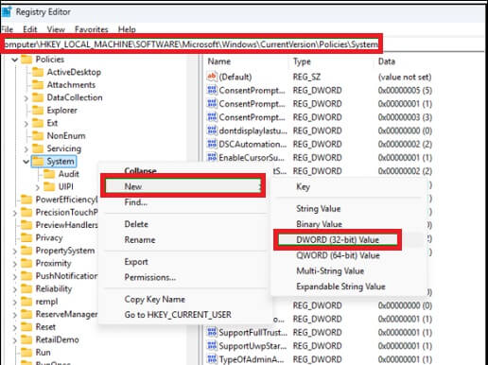488x365 pixels.
Task: Choose Binary Value in the submenu
Action: pyautogui.click(x=319, y=224)
